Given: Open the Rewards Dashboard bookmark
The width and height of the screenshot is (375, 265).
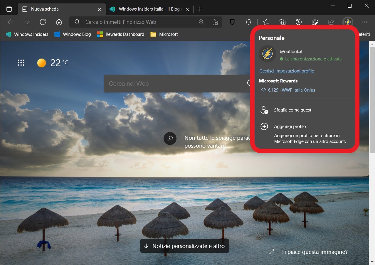Looking at the screenshot, I should (121, 34).
